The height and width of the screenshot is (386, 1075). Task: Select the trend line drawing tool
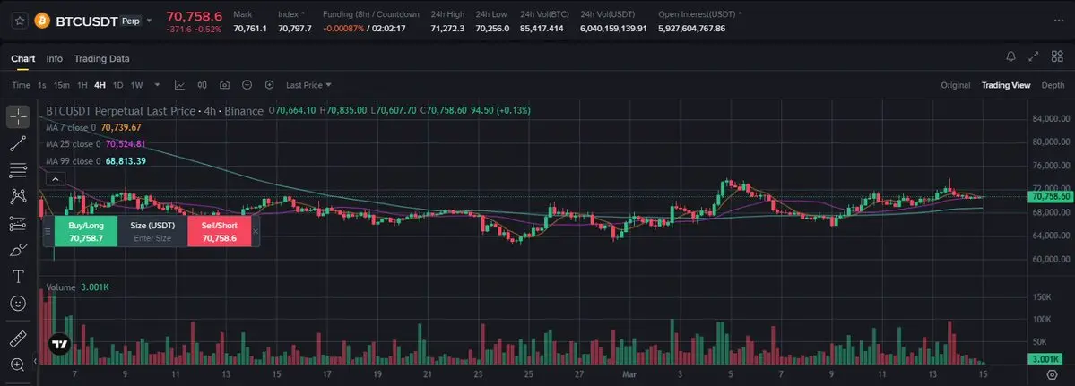click(x=19, y=143)
